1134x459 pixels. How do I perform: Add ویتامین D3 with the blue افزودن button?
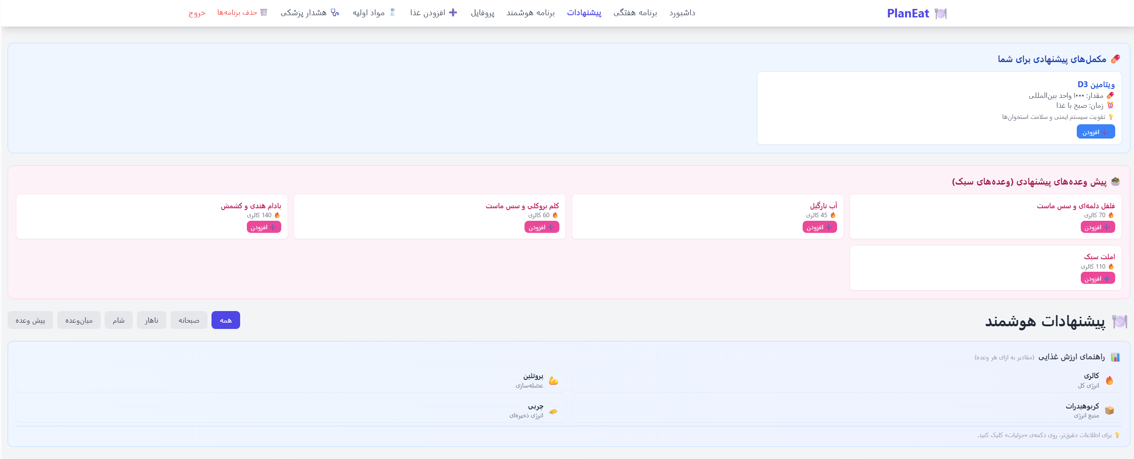1096,132
